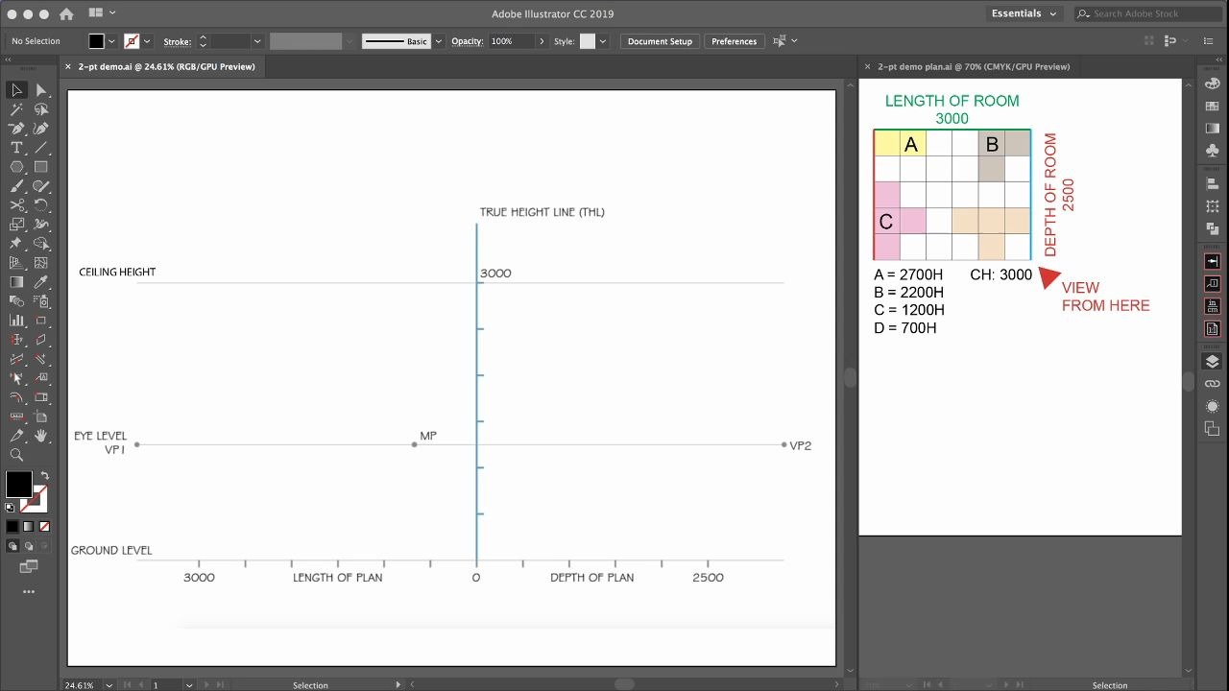Select the Selection tool arrow
Viewport: 1229px width, 691px height.
(16, 90)
